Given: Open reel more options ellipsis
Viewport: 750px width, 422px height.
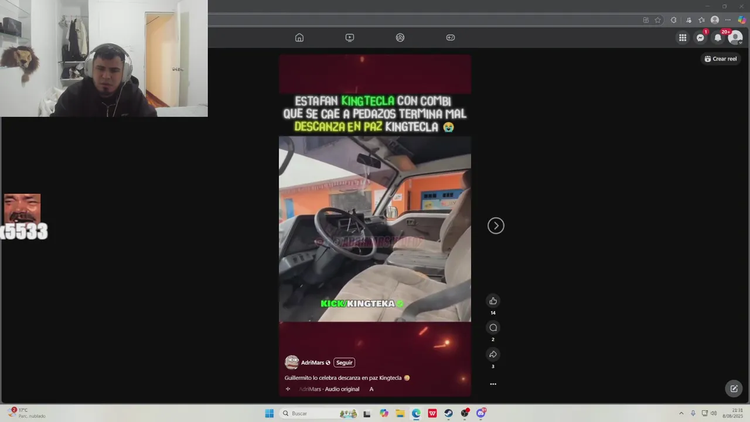Looking at the screenshot, I should (x=493, y=384).
